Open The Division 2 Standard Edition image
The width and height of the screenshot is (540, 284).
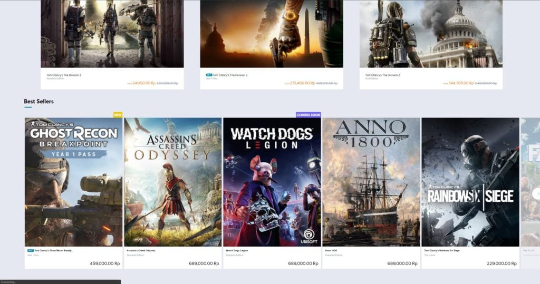tap(112, 34)
